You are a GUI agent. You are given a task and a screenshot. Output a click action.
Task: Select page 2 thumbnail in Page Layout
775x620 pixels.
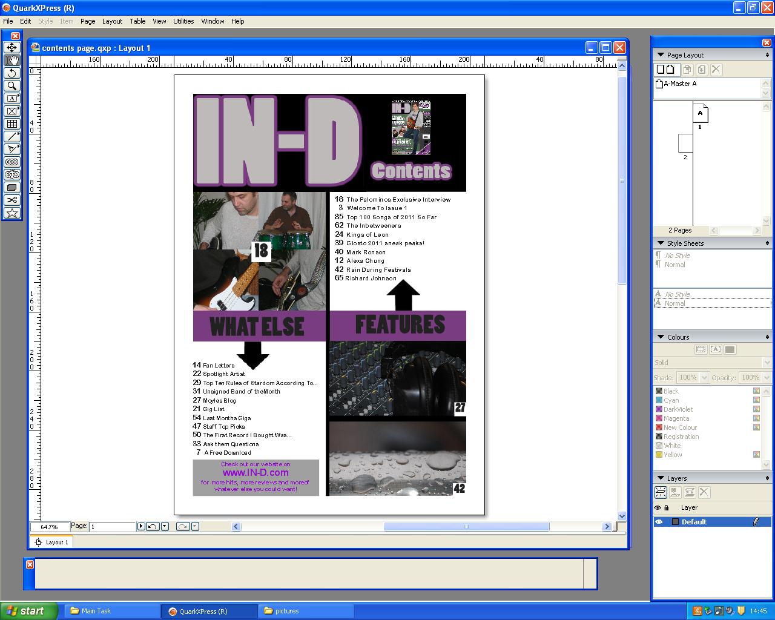(685, 143)
